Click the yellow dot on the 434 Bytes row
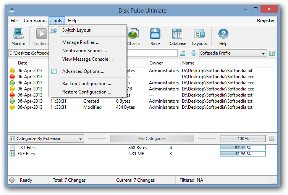288x195 pixels. pos(12,107)
